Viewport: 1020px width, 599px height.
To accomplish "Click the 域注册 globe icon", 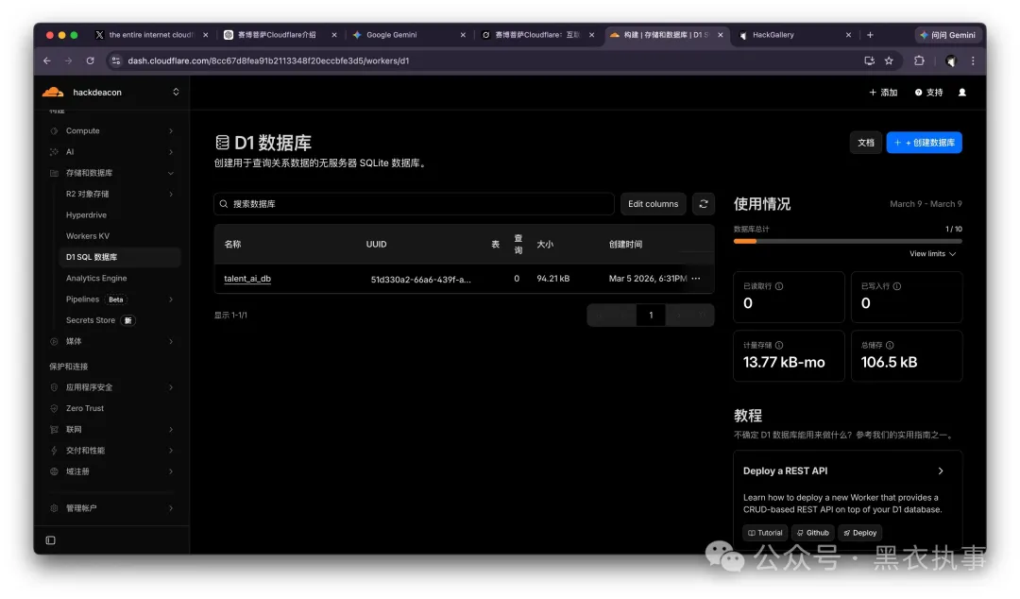I will pos(54,471).
